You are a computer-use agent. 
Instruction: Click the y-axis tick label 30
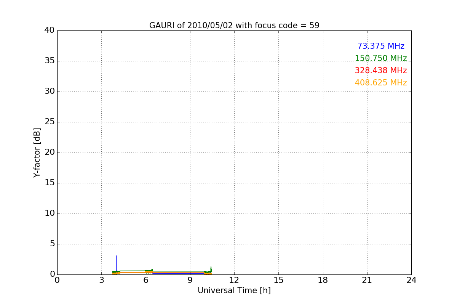(x=50, y=91)
